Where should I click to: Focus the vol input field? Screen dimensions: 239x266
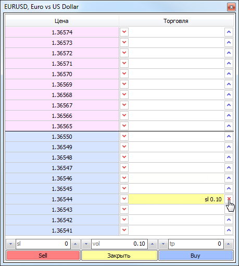tap(119, 244)
